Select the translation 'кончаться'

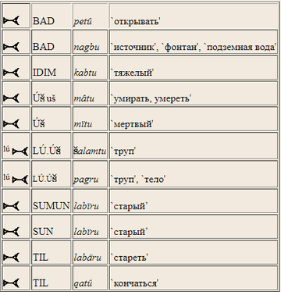[x=135, y=283]
